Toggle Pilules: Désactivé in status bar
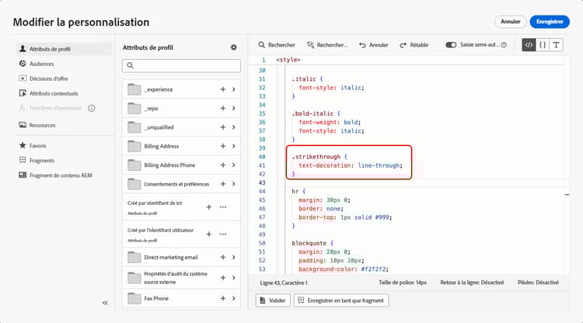 point(538,283)
